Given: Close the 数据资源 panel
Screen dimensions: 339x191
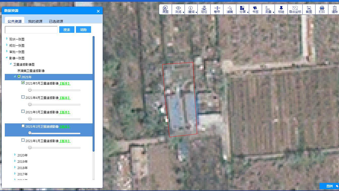Looking at the screenshot, I should tap(98, 11).
